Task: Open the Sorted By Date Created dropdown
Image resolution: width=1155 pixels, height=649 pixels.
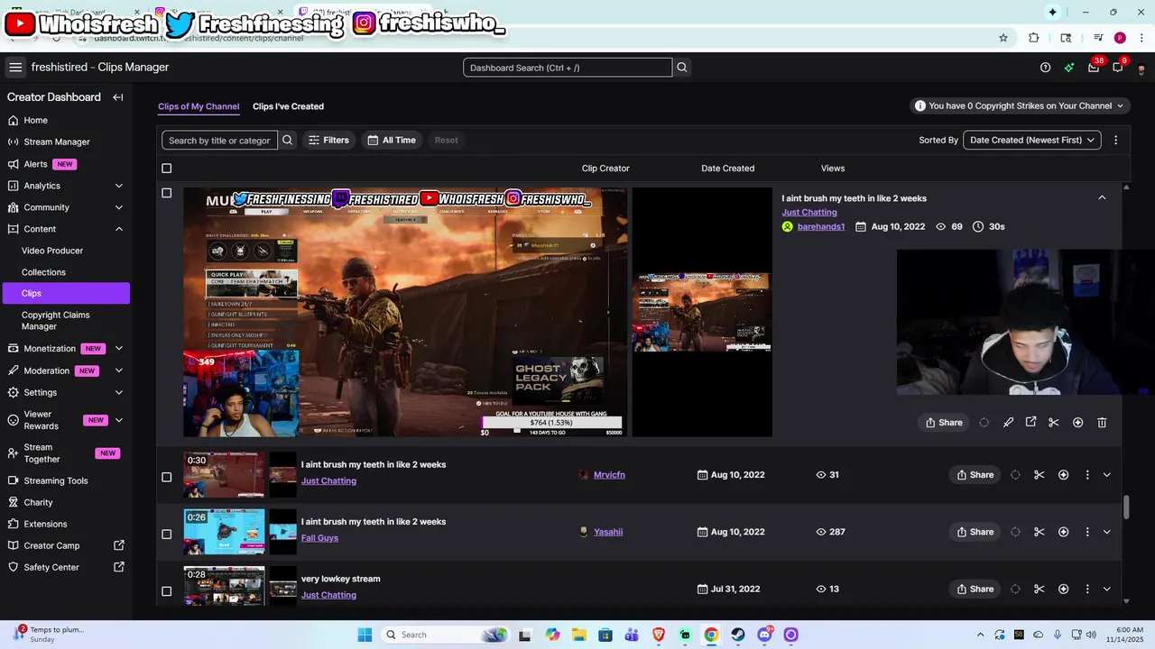Action: 1032,140
